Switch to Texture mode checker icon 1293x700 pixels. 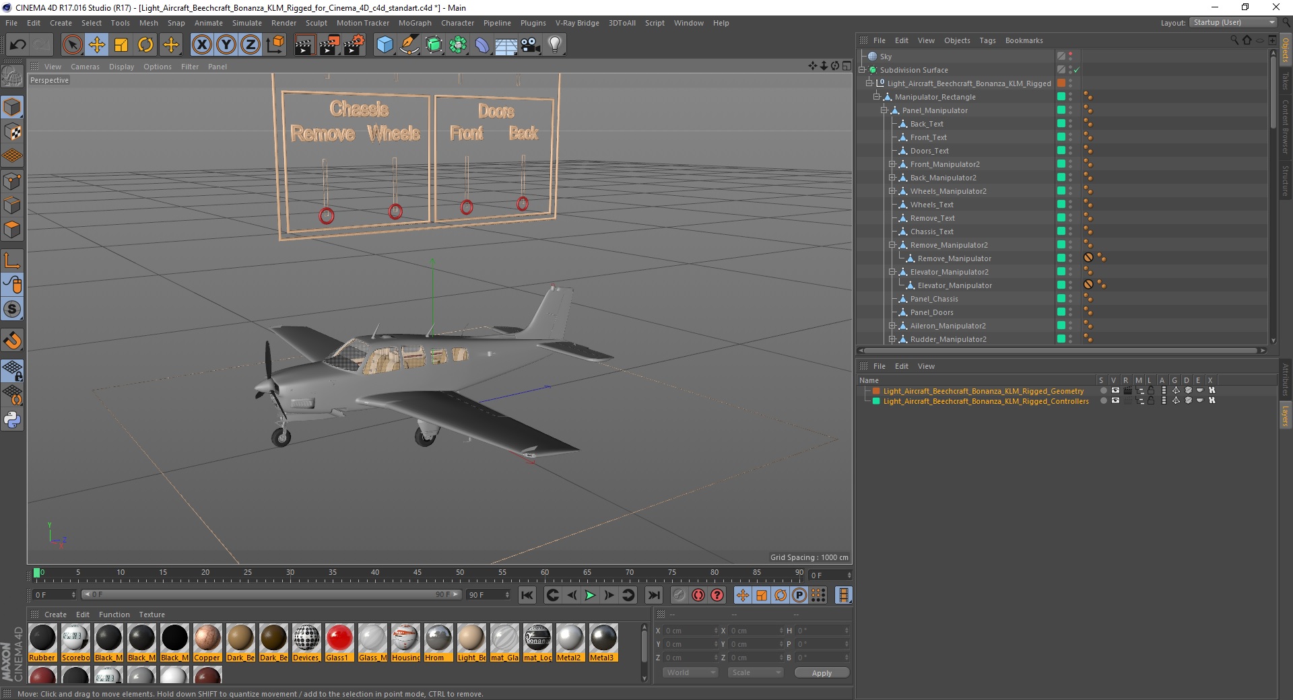coord(12,132)
